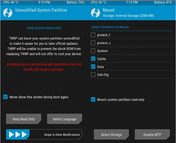This screenshot has height=143, width=176.
Task: Click the Swipe to Allow Modifications slider arrows
Action: click(18, 134)
